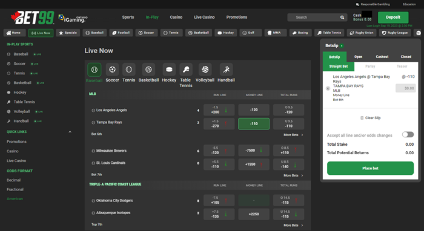Switch to the Open betslip tab
The image size is (424, 231).
coord(359,57)
